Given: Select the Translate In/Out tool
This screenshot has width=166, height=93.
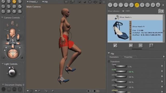Looking at the screenshot, I should (x=20, y=2).
